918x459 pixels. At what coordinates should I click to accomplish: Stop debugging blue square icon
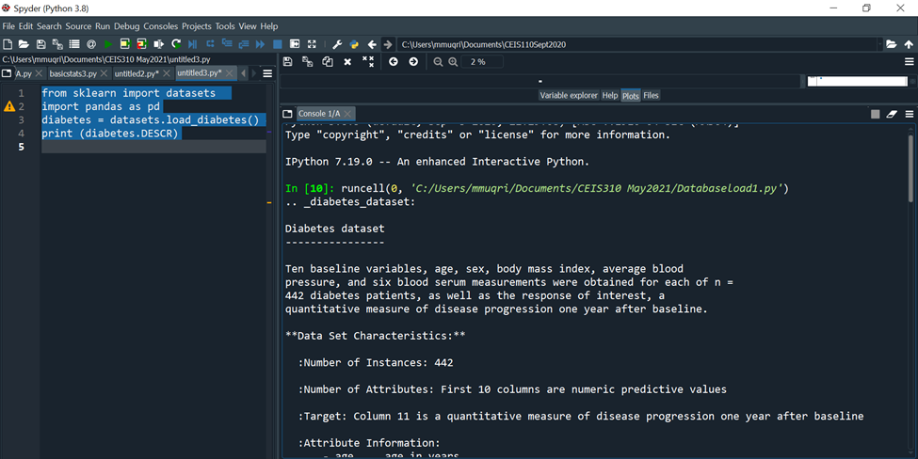pos(278,44)
